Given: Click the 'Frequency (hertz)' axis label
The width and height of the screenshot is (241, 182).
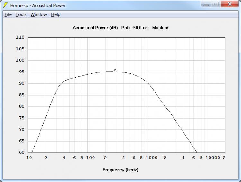Looking at the screenshot, I should click(121, 170).
